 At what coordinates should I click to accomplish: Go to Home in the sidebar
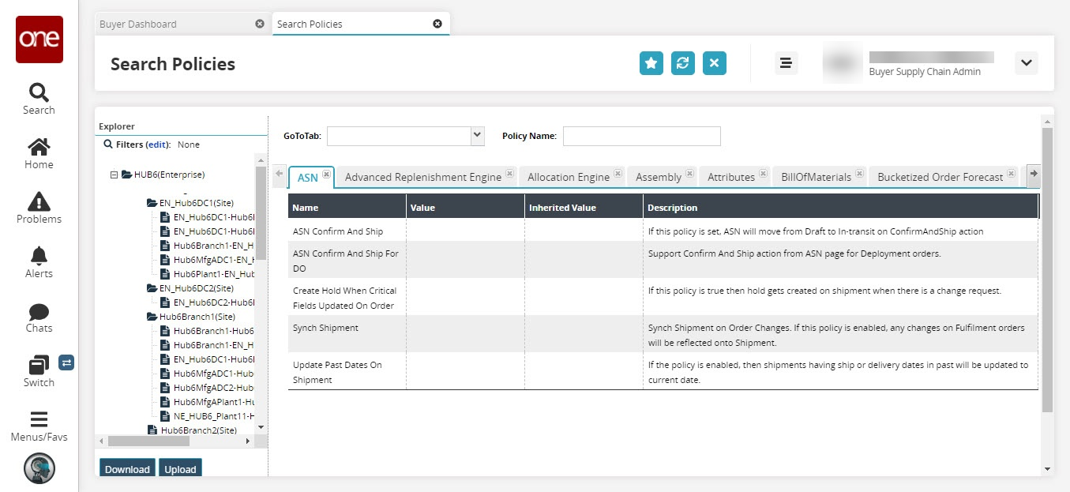pos(39,148)
